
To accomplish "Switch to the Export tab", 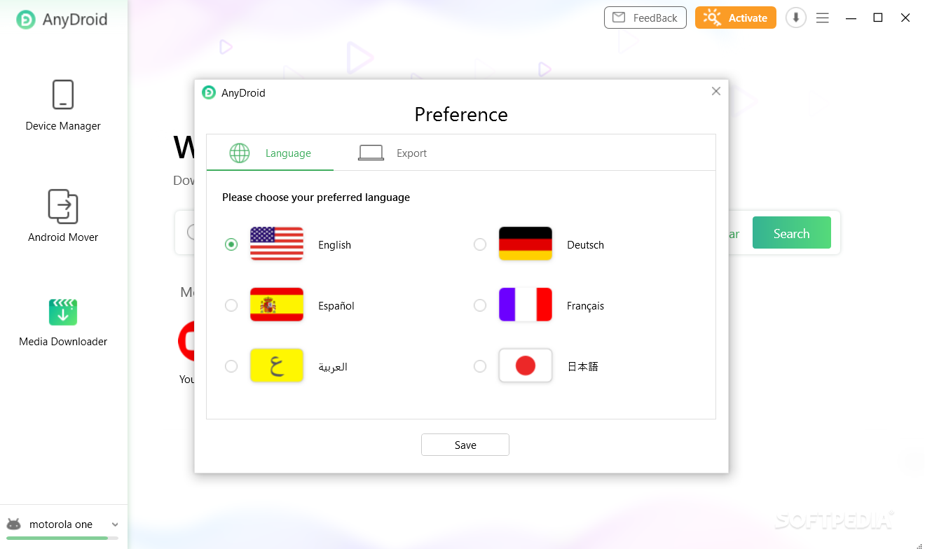I will click(x=392, y=153).
